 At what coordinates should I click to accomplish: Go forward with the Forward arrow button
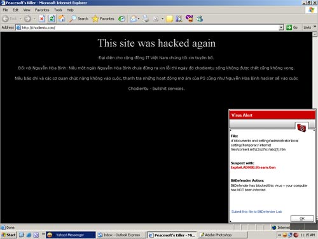pos(27,19)
